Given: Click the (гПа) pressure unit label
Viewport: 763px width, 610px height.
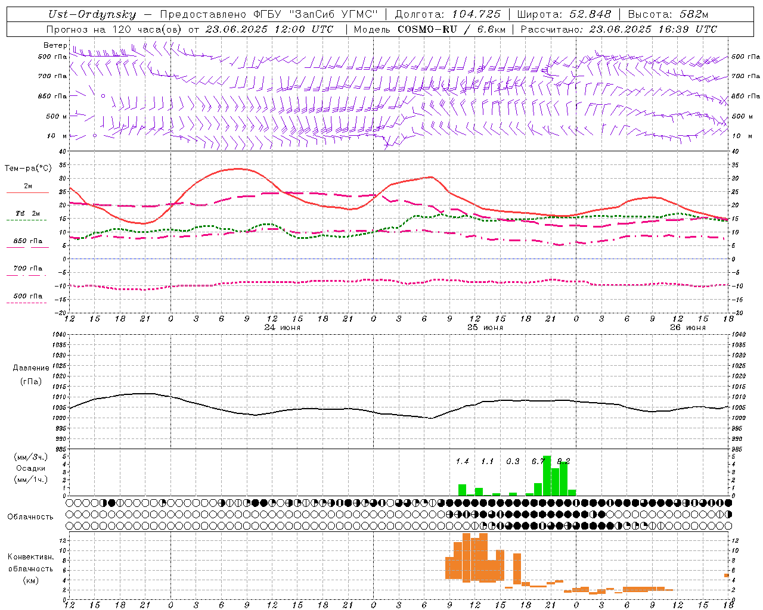Looking at the screenshot, I should (31, 382).
